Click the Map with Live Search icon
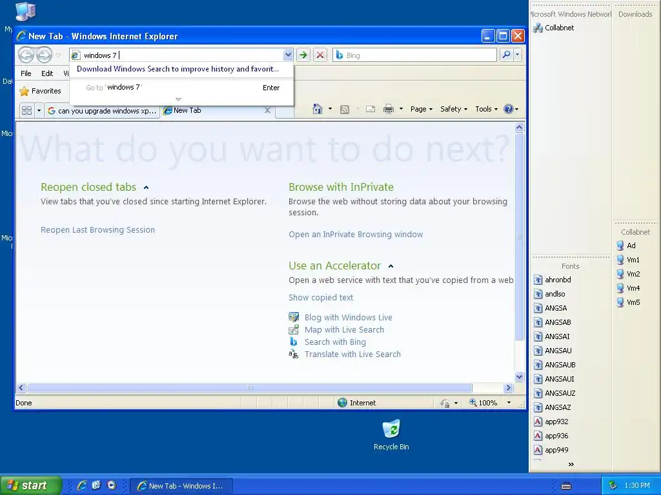Viewport: 661px width, 495px height. pyautogui.click(x=294, y=329)
